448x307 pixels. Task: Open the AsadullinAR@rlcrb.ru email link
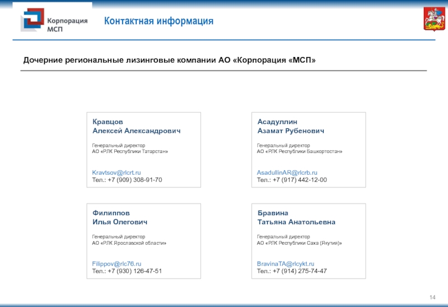[287, 173]
